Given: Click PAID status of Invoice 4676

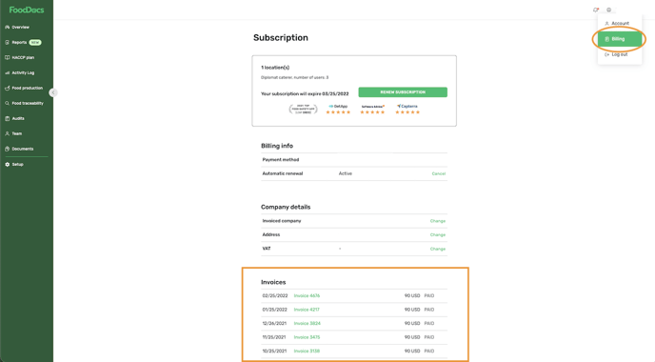Looking at the screenshot, I should pos(429,295).
